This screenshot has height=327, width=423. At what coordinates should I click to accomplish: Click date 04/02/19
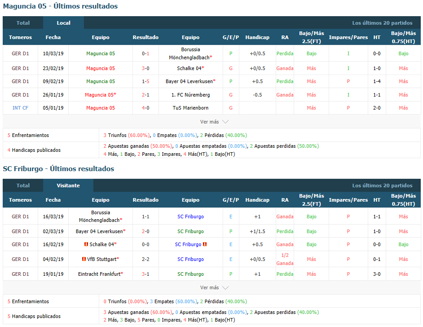(53, 259)
